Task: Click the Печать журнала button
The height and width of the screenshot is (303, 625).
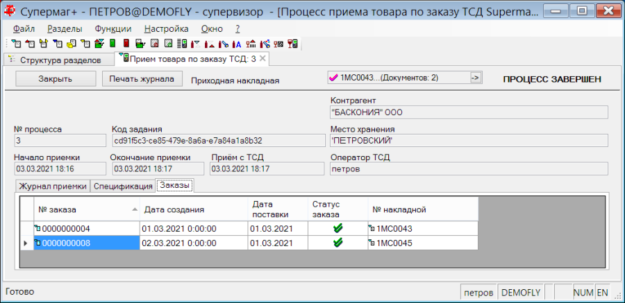Action: tap(142, 79)
